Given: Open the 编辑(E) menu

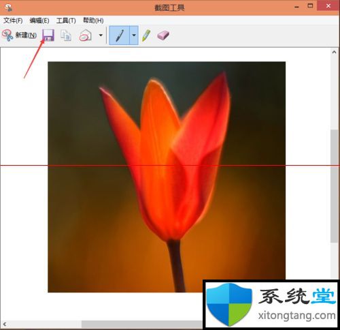Looking at the screenshot, I should (39, 20).
